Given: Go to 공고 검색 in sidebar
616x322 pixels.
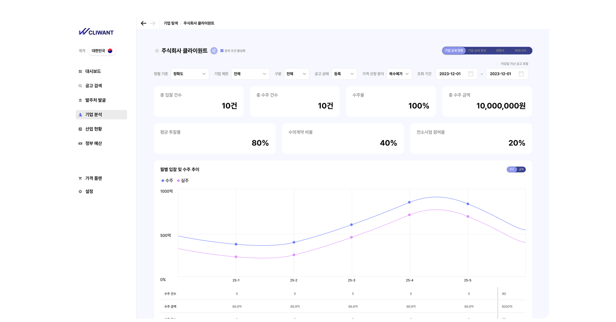Looking at the screenshot, I should pos(93,86).
